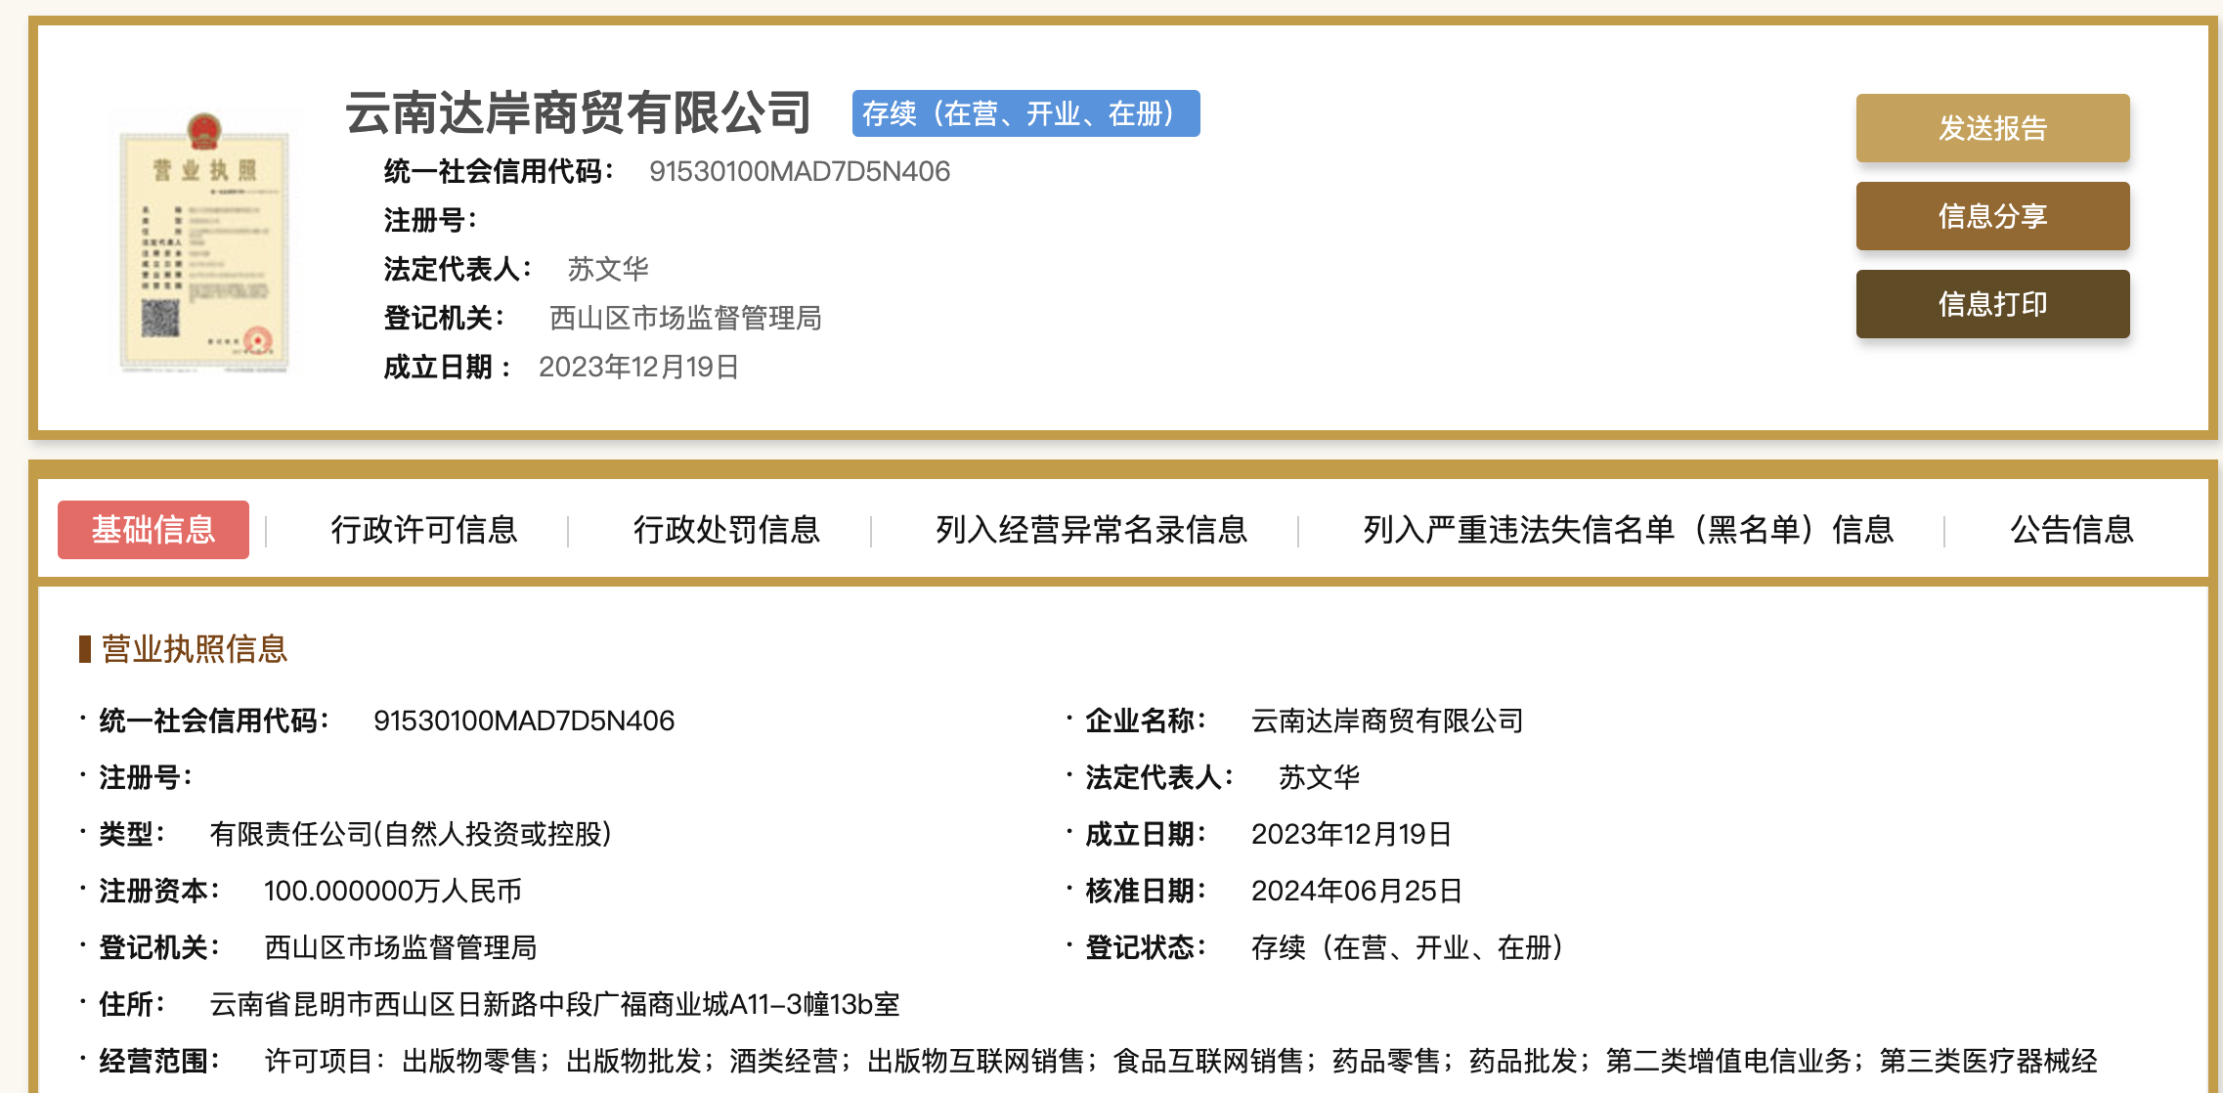Viewport: 2223px width, 1093px height.
Task: Click the business license thumbnail image
Action: pos(204,243)
